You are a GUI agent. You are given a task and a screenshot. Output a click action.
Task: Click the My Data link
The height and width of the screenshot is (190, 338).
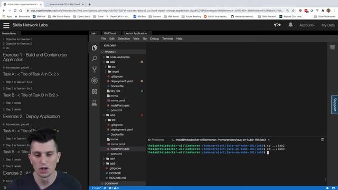[328, 25]
